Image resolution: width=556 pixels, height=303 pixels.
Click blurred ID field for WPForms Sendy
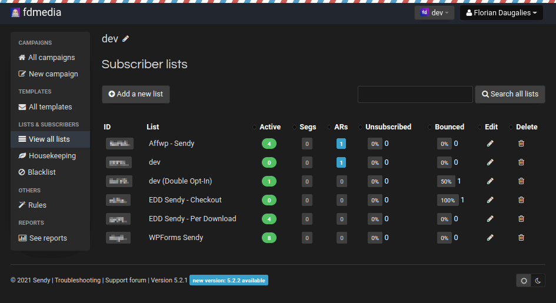coord(118,238)
